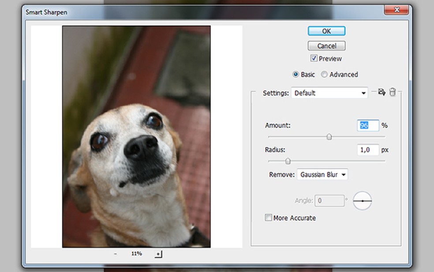Click the angle dial control
This screenshot has height=272, width=434.
362,201
